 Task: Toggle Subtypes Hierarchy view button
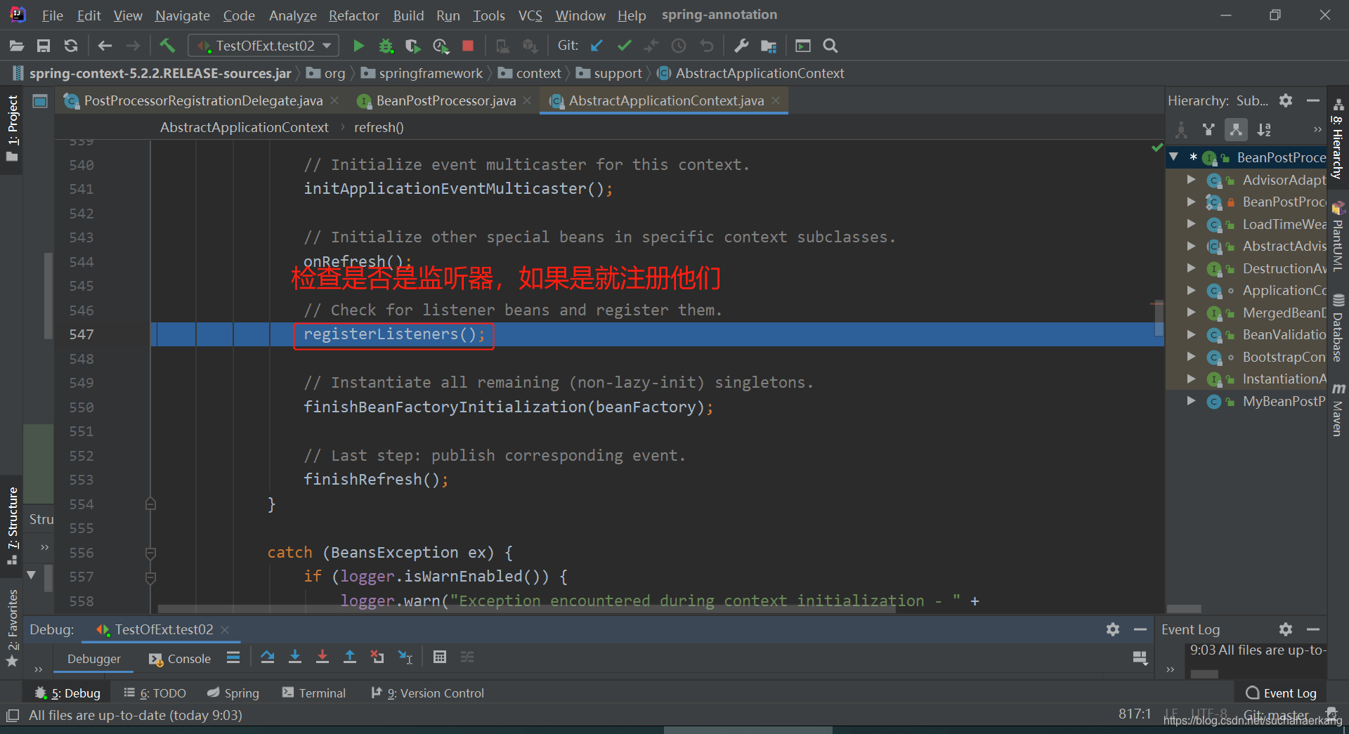pos(1236,129)
